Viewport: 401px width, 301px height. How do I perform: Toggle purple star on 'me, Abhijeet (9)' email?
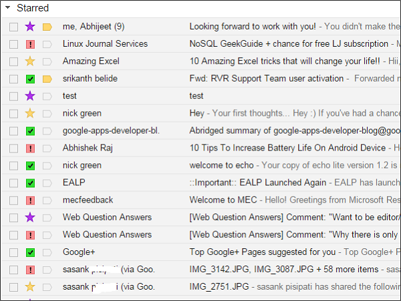point(30,26)
